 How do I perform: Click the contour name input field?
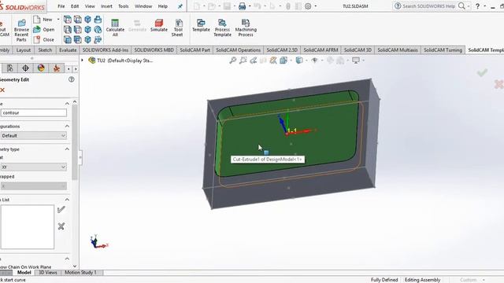(x=33, y=112)
